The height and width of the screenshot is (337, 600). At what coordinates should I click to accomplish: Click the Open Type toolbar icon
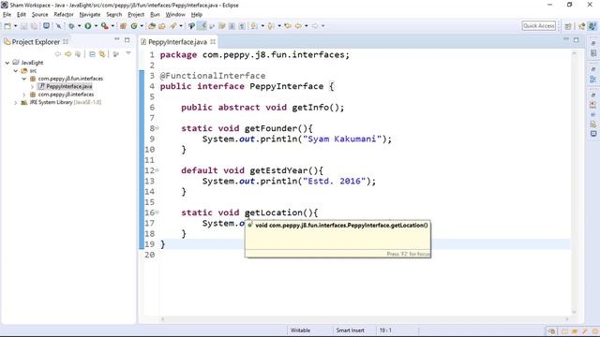tap(152, 26)
